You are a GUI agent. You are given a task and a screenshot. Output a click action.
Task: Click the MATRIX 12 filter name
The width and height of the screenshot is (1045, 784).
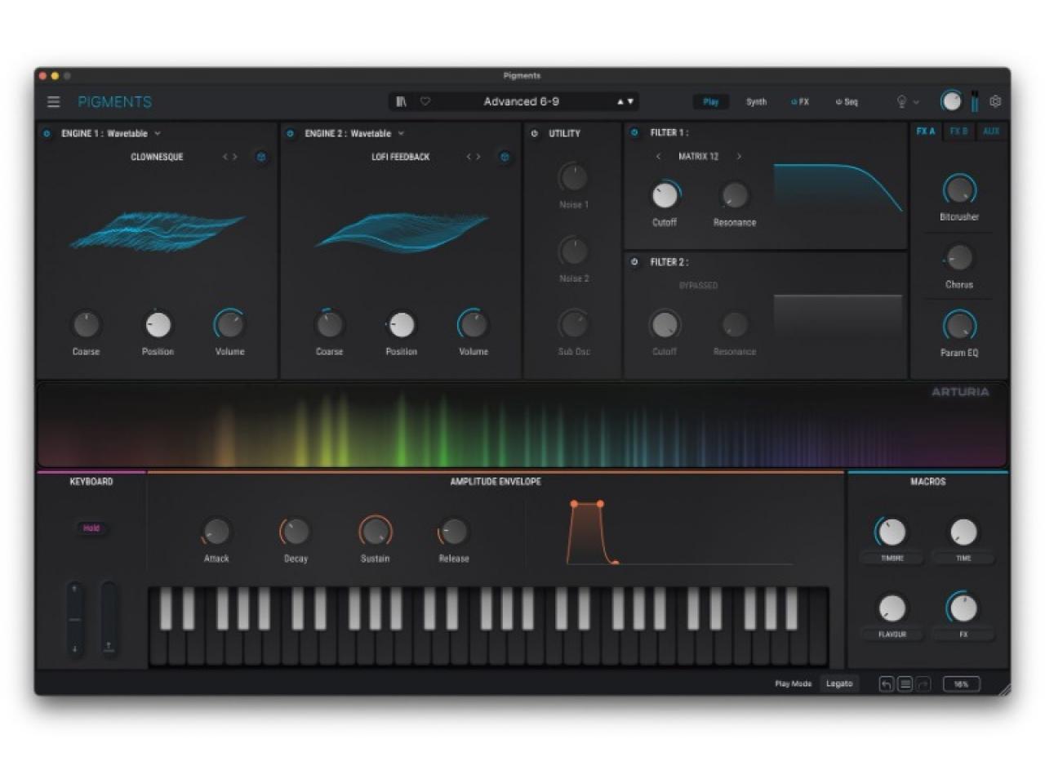point(698,156)
